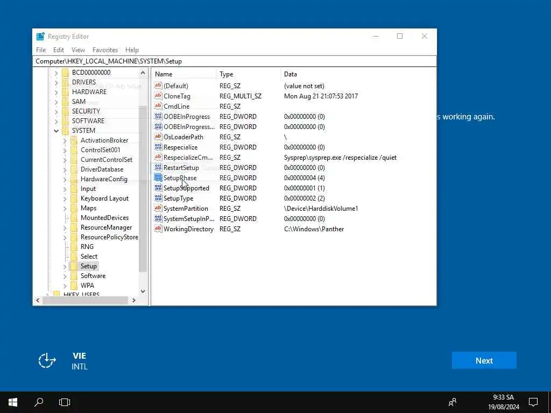Select the OsLoaderPath value icon
The image size is (551, 413).
158,137
